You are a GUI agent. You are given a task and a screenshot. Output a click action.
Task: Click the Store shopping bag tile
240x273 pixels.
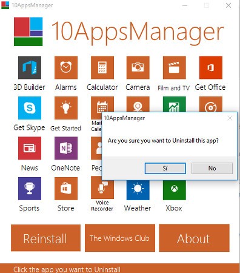66,189
